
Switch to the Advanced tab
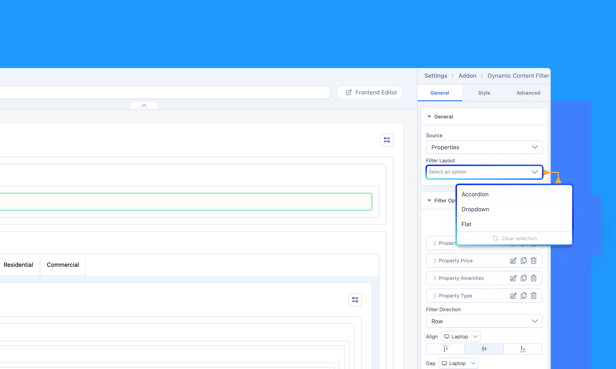coord(528,93)
